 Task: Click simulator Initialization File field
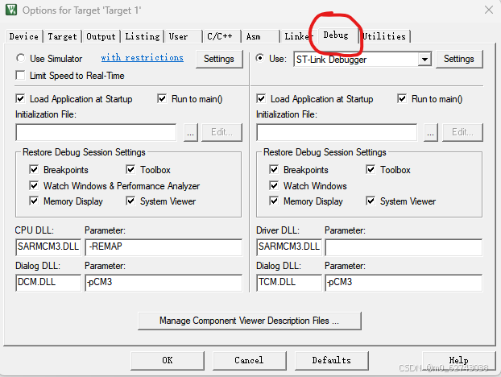coord(96,132)
